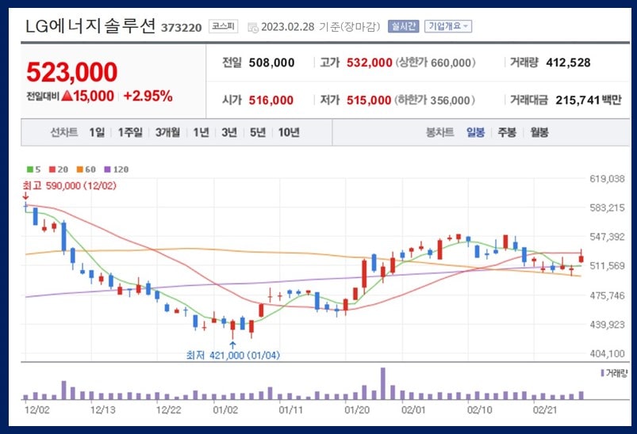This screenshot has width=637, height=434.
Task: Click the 실시간 badge button
Action: point(403,26)
